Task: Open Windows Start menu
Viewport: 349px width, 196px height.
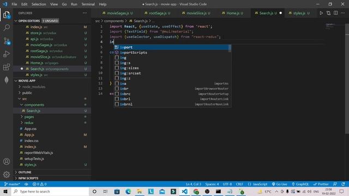Action: [5, 192]
